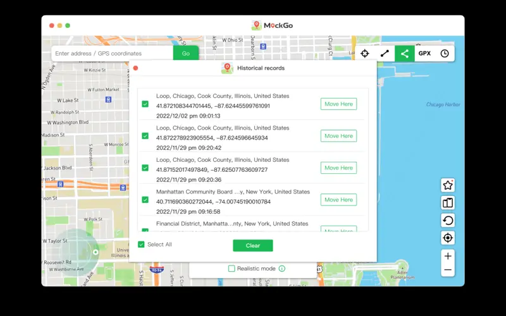Click the transit station icon near W Ohio St
The width and height of the screenshot is (506, 316).
coord(263,46)
